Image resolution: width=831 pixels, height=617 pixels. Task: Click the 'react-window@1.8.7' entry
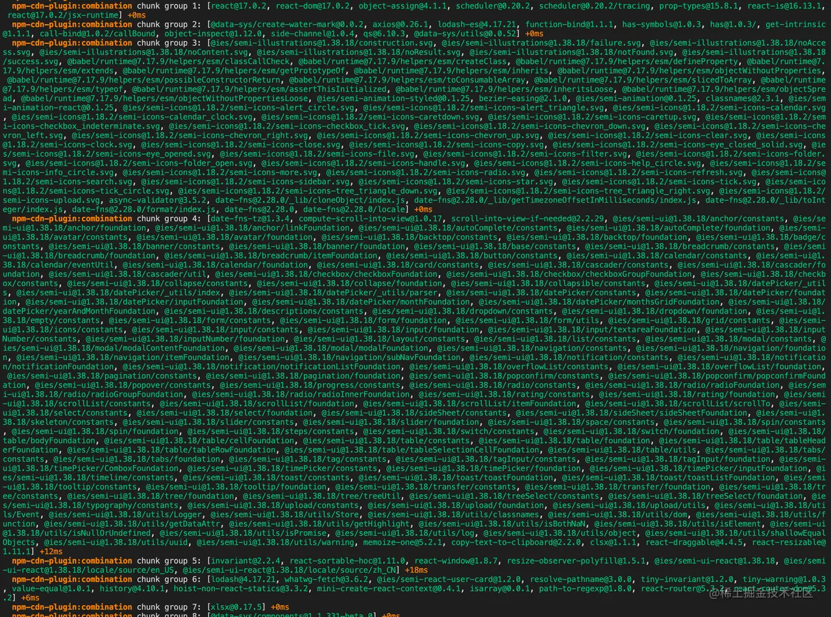[456, 561]
